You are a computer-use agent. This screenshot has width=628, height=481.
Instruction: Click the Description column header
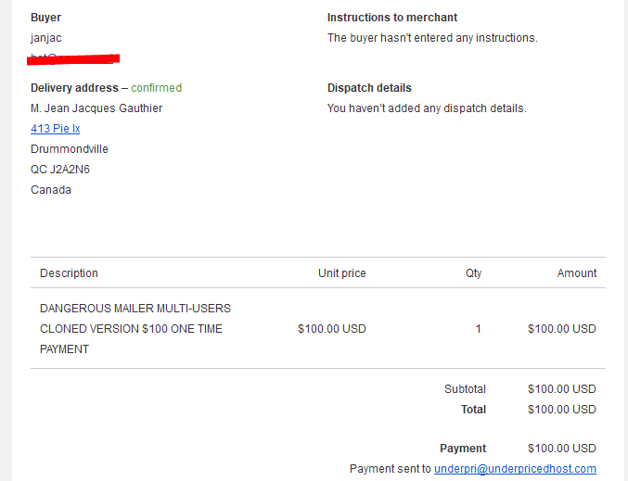point(69,272)
